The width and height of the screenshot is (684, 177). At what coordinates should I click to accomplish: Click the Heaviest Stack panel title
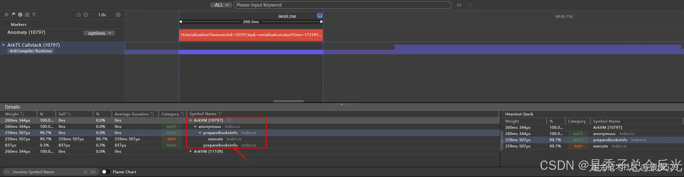(519, 114)
